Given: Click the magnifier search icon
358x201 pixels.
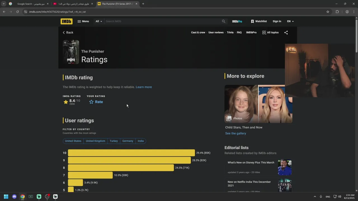Looking at the screenshot, I should [x=223, y=21].
